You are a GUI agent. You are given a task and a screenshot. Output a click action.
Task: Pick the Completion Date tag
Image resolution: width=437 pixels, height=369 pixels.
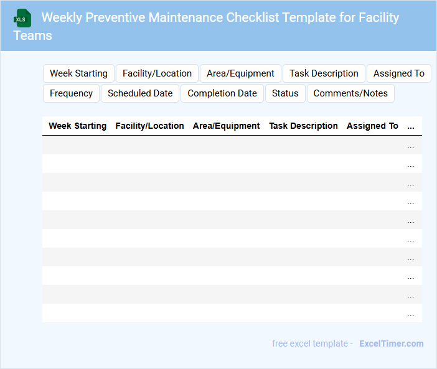pos(222,93)
